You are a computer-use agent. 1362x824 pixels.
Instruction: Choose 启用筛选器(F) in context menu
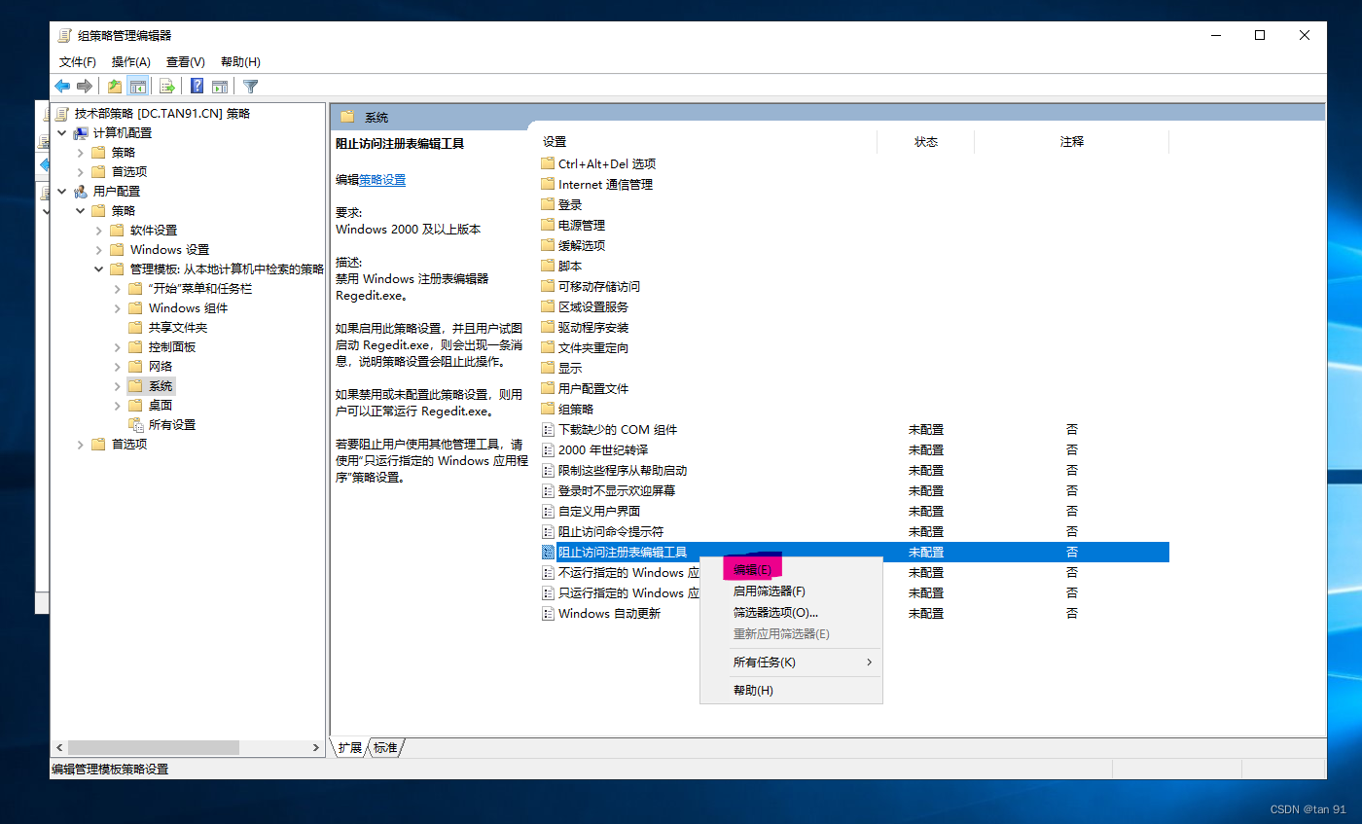791,591
